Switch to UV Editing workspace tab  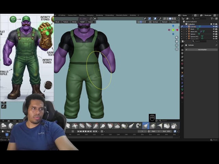point(62,15)
